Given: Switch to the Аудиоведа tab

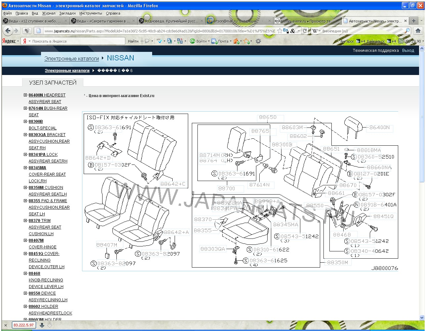Looking at the screenshot, I should pos(171,21).
